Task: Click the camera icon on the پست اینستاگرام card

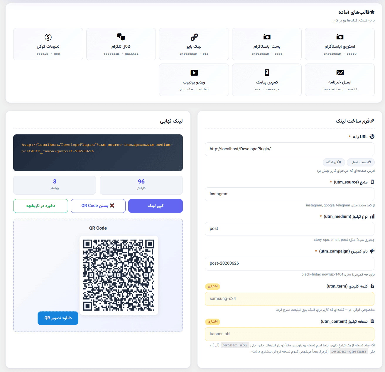Action: coord(267,37)
